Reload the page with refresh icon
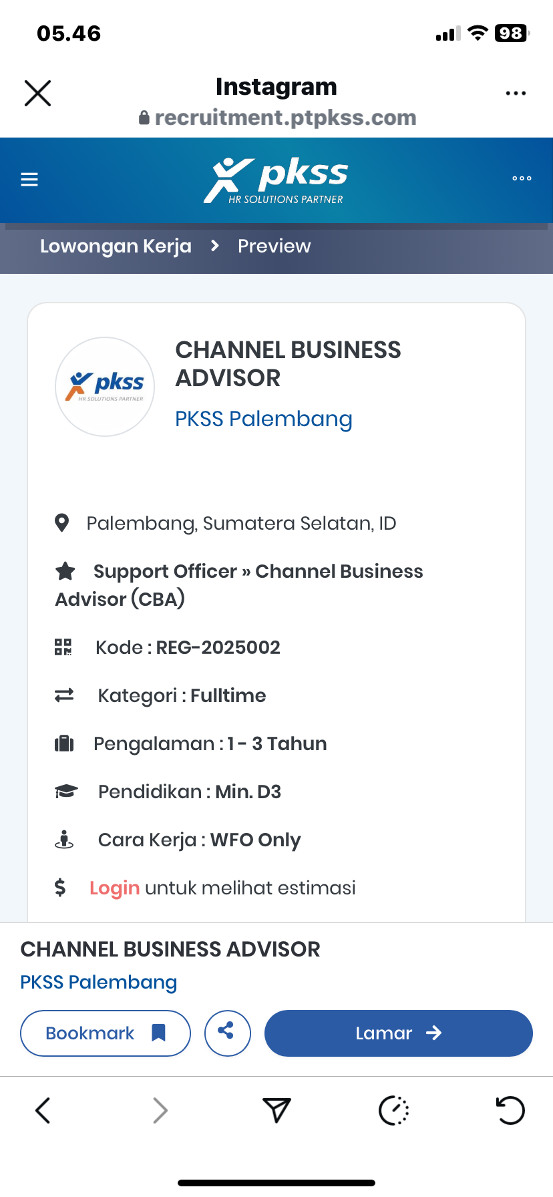 coord(510,1110)
